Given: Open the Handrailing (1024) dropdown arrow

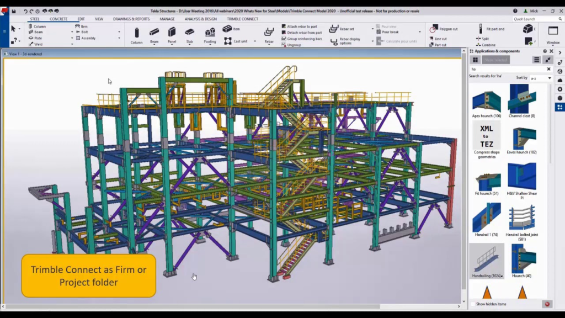Looking at the screenshot, I should [502, 276].
